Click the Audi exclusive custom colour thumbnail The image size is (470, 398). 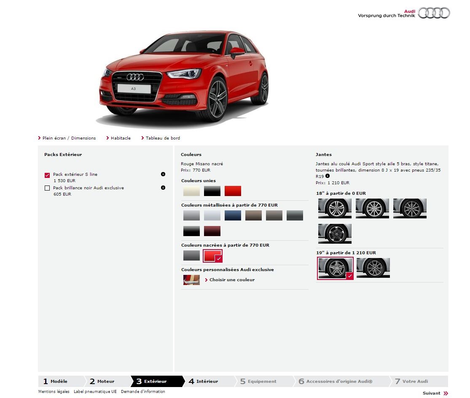(191, 280)
